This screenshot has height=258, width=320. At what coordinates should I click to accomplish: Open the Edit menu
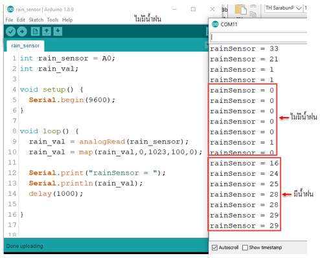[x=21, y=20]
